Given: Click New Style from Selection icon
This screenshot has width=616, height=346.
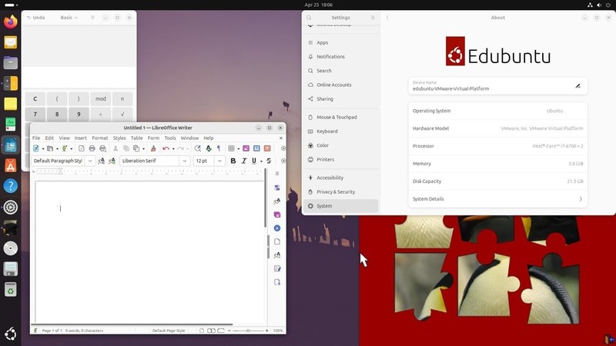Looking at the screenshot, I should point(112,161).
